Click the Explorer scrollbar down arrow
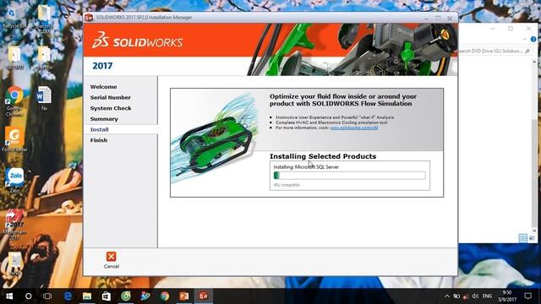The image size is (541, 304). pos(534,231)
